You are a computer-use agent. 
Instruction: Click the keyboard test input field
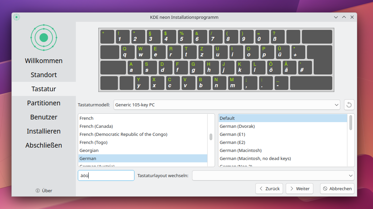click(x=106, y=175)
